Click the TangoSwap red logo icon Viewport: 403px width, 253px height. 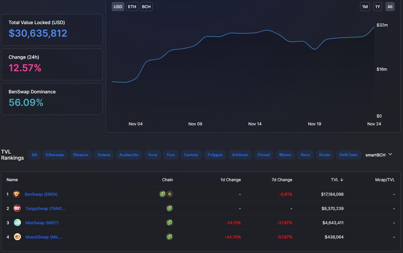pos(17,208)
